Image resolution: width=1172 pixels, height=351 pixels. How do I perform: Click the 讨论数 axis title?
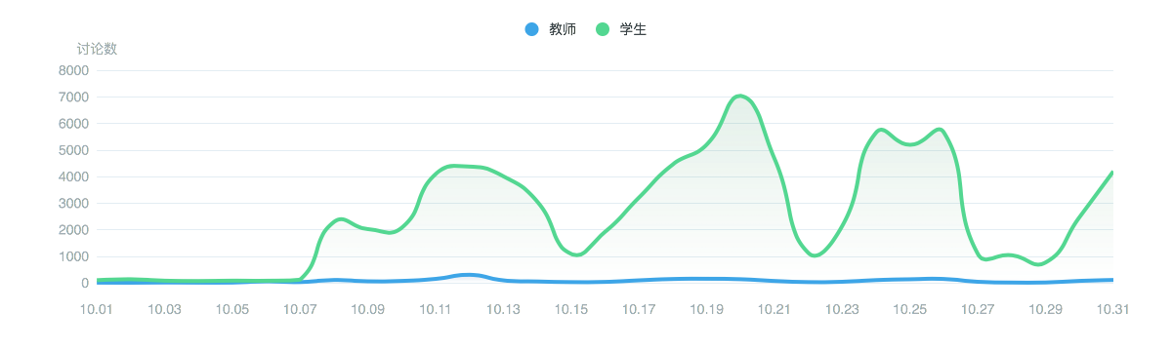[x=97, y=49]
